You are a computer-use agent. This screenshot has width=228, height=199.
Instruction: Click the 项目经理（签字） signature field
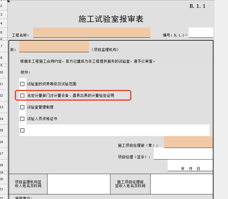(183, 154)
